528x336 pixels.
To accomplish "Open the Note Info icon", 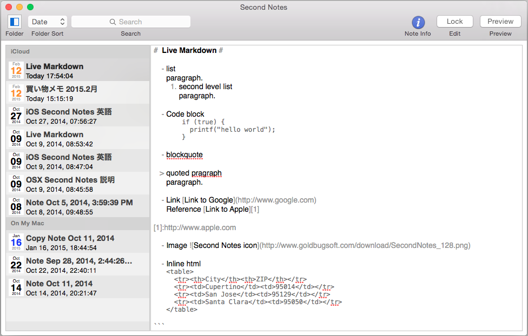I will pos(418,22).
